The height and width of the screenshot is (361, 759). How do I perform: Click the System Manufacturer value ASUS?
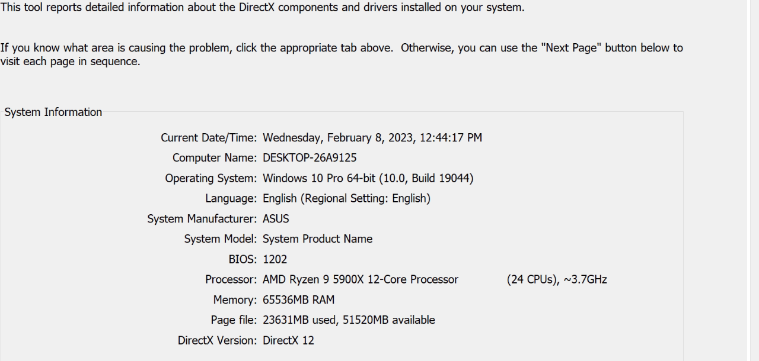(x=276, y=219)
